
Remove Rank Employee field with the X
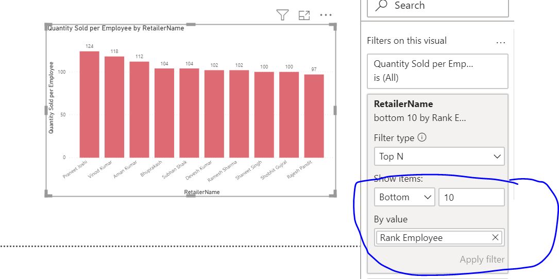pyautogui.click(x=495, y=237)
